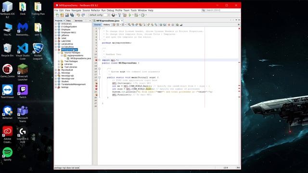Expand the Test Libraries node
Viewport: 308px width, 173px height.
point(59,67)
